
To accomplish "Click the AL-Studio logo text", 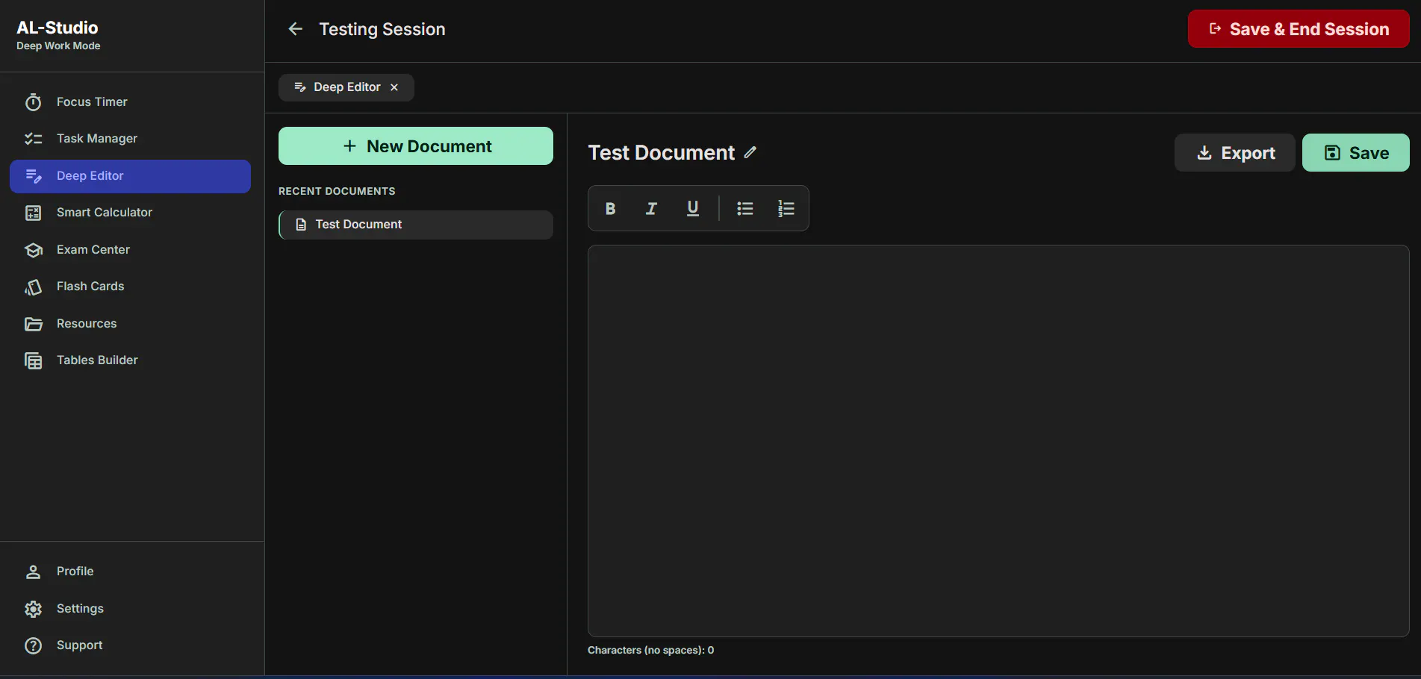I will pyautogui.click(x=57, y=28).
